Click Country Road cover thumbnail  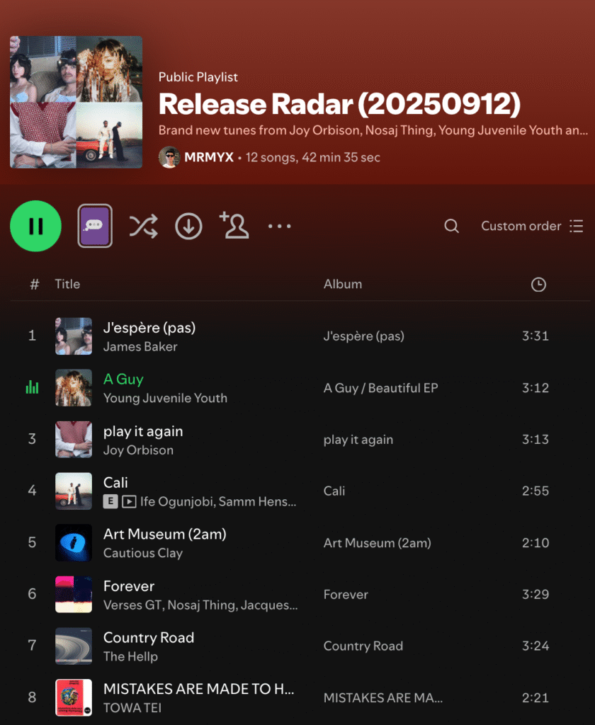74,646
